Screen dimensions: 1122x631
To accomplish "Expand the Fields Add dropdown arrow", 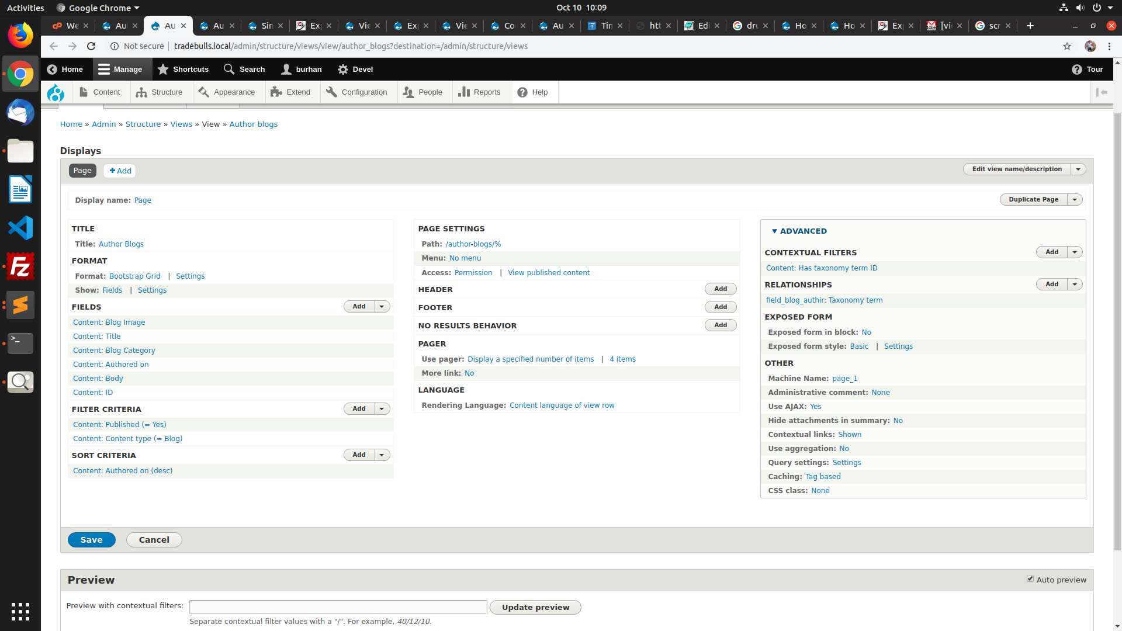I will pos(382,307).
